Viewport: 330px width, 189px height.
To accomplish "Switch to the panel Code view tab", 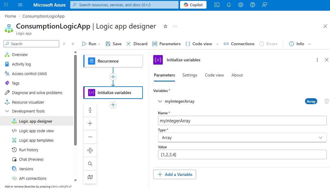I will [x=214, y=75].
